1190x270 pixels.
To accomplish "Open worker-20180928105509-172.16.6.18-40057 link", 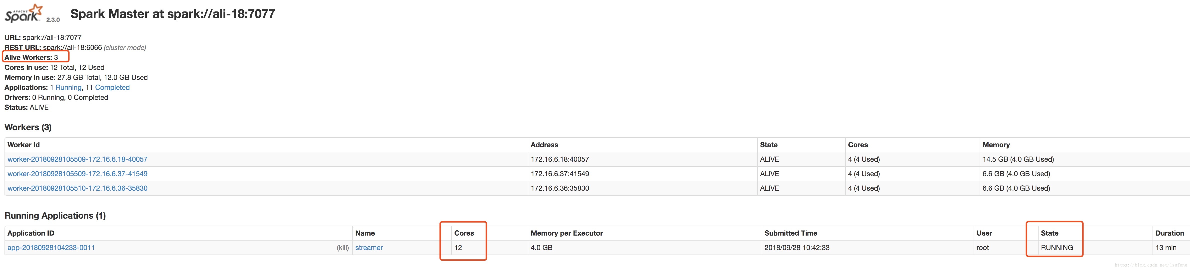I will point(77,159).
